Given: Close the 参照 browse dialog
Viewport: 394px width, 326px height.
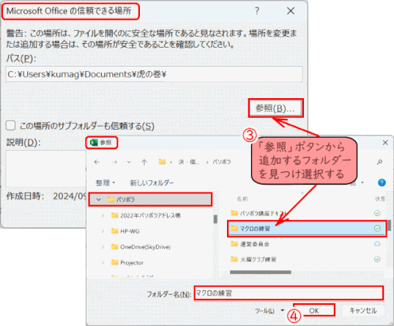Looking at the screenshot, I should [x=385, y=143].
